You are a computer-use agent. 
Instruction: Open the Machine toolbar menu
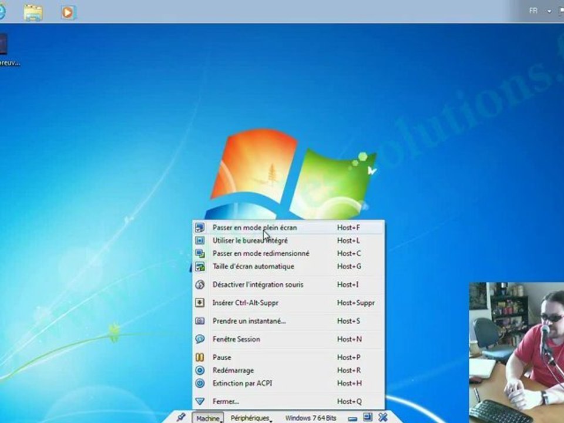(x=208, y=418)
